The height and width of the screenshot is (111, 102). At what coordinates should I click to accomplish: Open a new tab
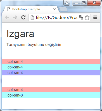tap(63, 9)
